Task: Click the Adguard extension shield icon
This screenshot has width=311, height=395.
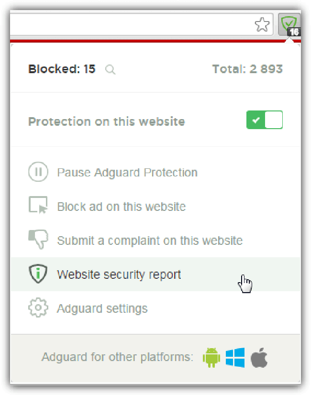Action: coord(289,23)
